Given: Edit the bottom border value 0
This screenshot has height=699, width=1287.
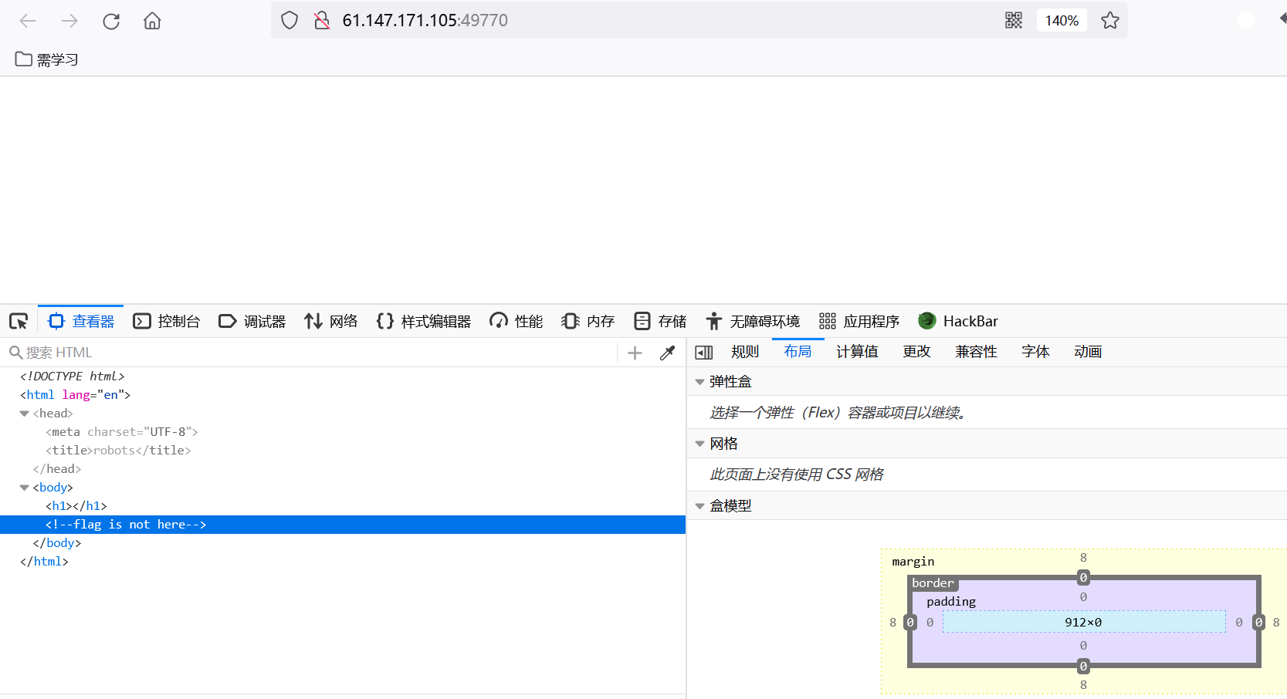Looking at the screenshot, I should (x=1083, y=667).
